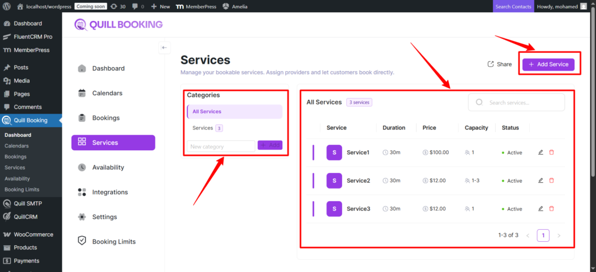The height and width of the screenshot is (272, 596).
Task: Open Calendars from the Quill Booking sidebar
Action: click(107, 93)
